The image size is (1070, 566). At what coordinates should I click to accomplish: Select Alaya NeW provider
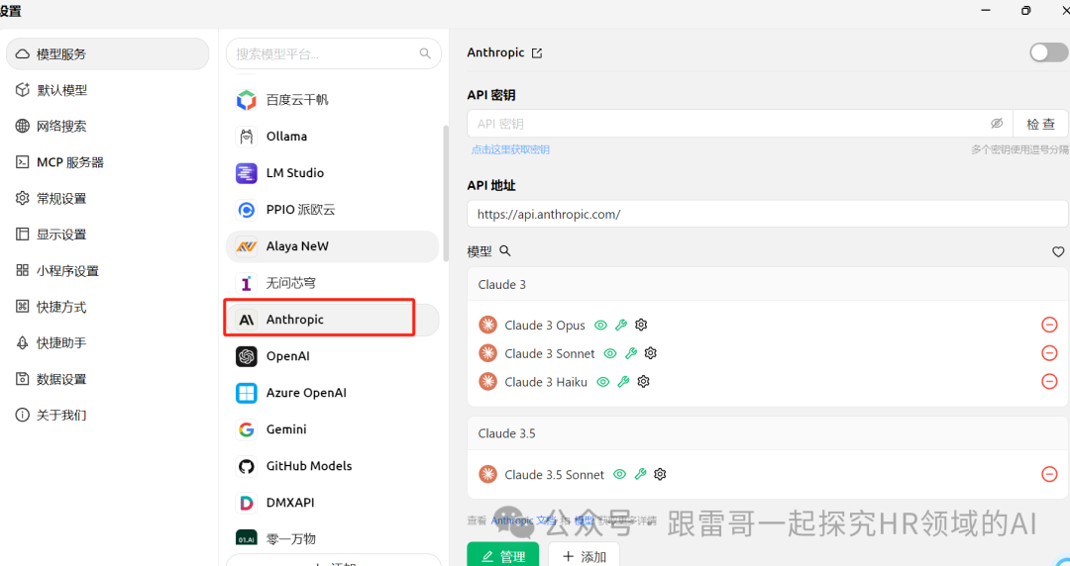coord(332,246)
